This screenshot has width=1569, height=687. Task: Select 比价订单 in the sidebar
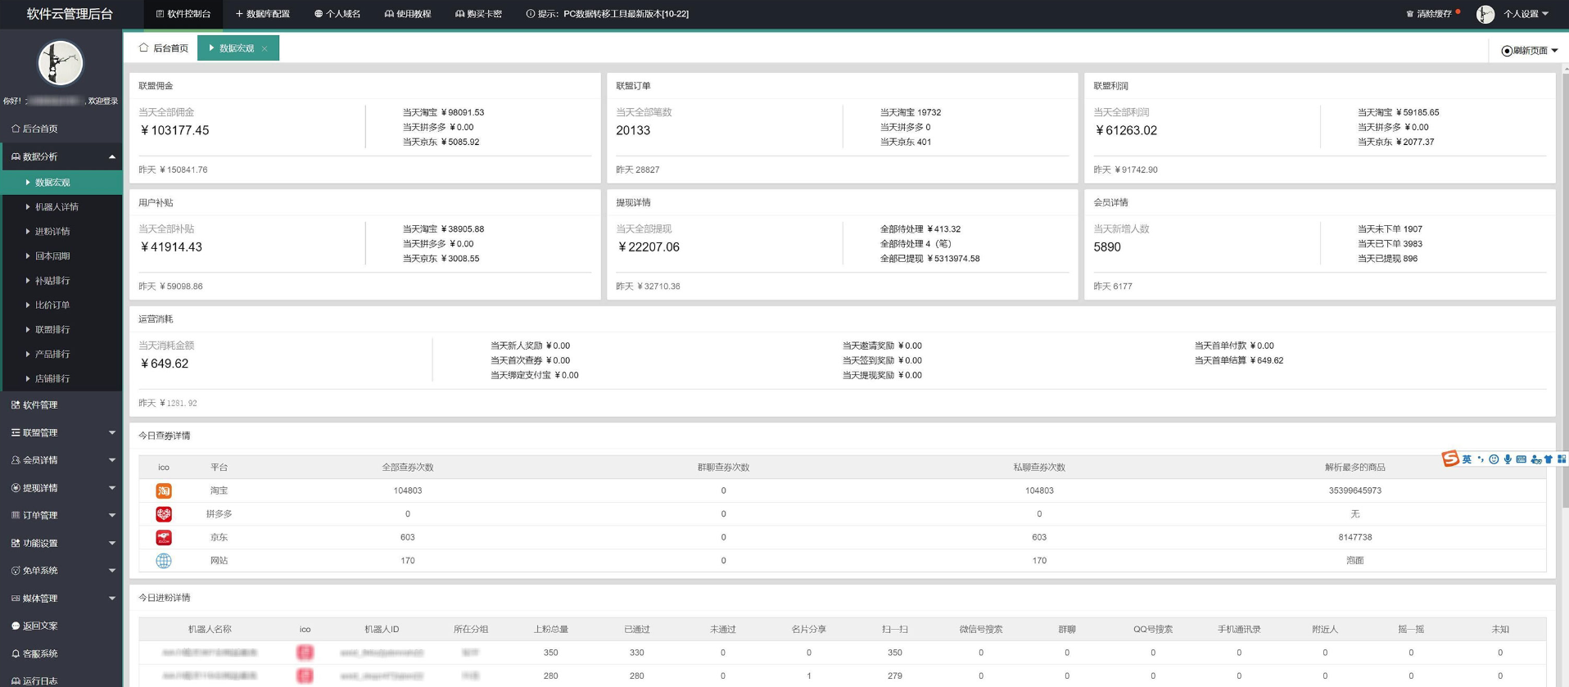point(61,305)
